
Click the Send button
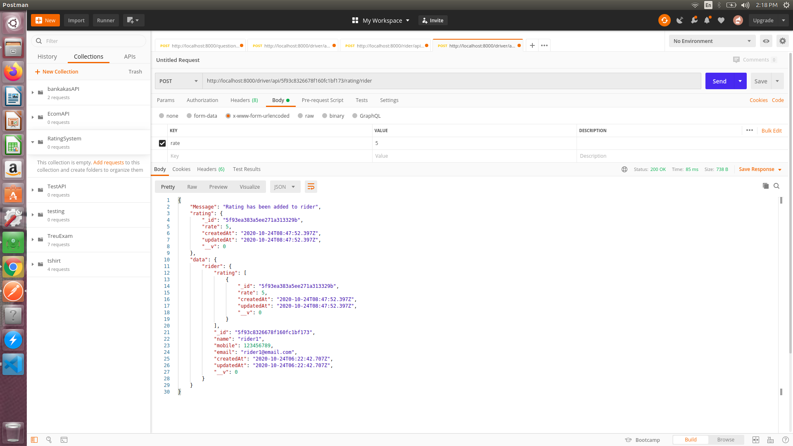[x=719, y=81]
